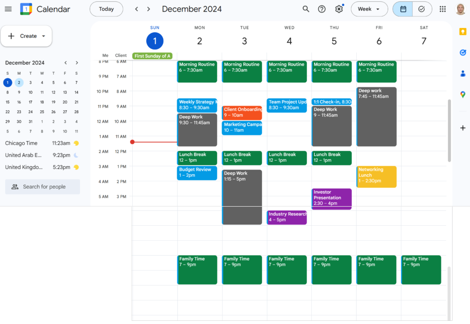Expand the Create button dropdown
The width and height of the screenshot is (470, 324).
tap(44, 36)
